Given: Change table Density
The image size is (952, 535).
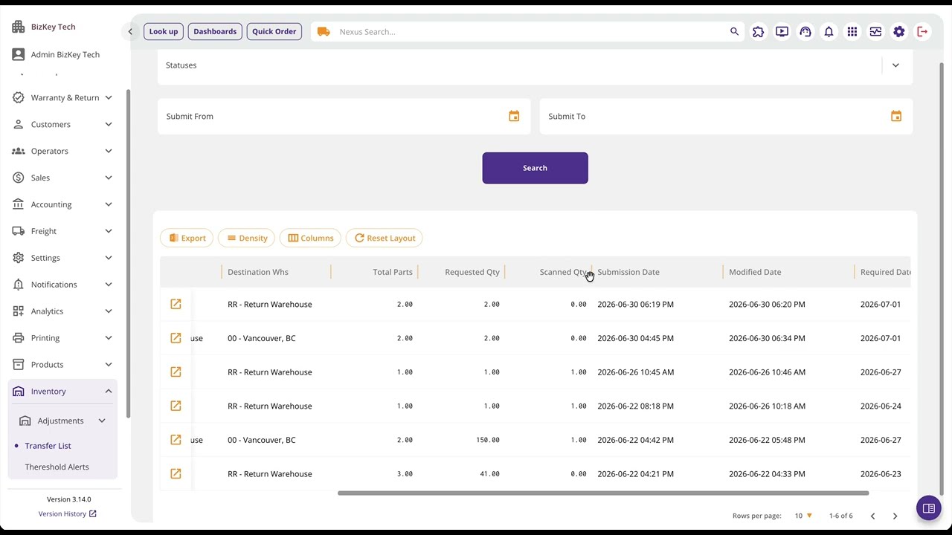Looking at the screenshot, I should click(x=247, y=238).
